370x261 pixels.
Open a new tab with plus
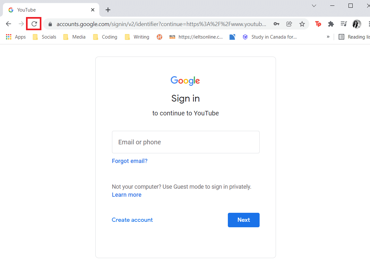click(x=108, y=10)
